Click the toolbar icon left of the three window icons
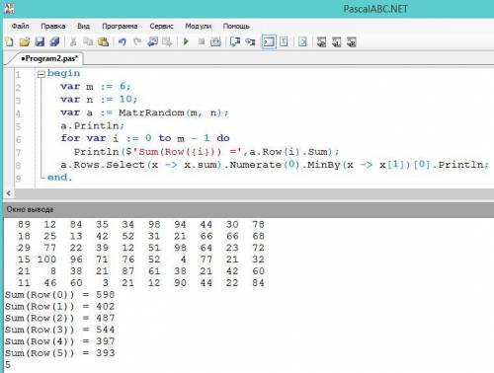This screenshot has height=373, width=494. pyautogui.click(x=302, y=41)
